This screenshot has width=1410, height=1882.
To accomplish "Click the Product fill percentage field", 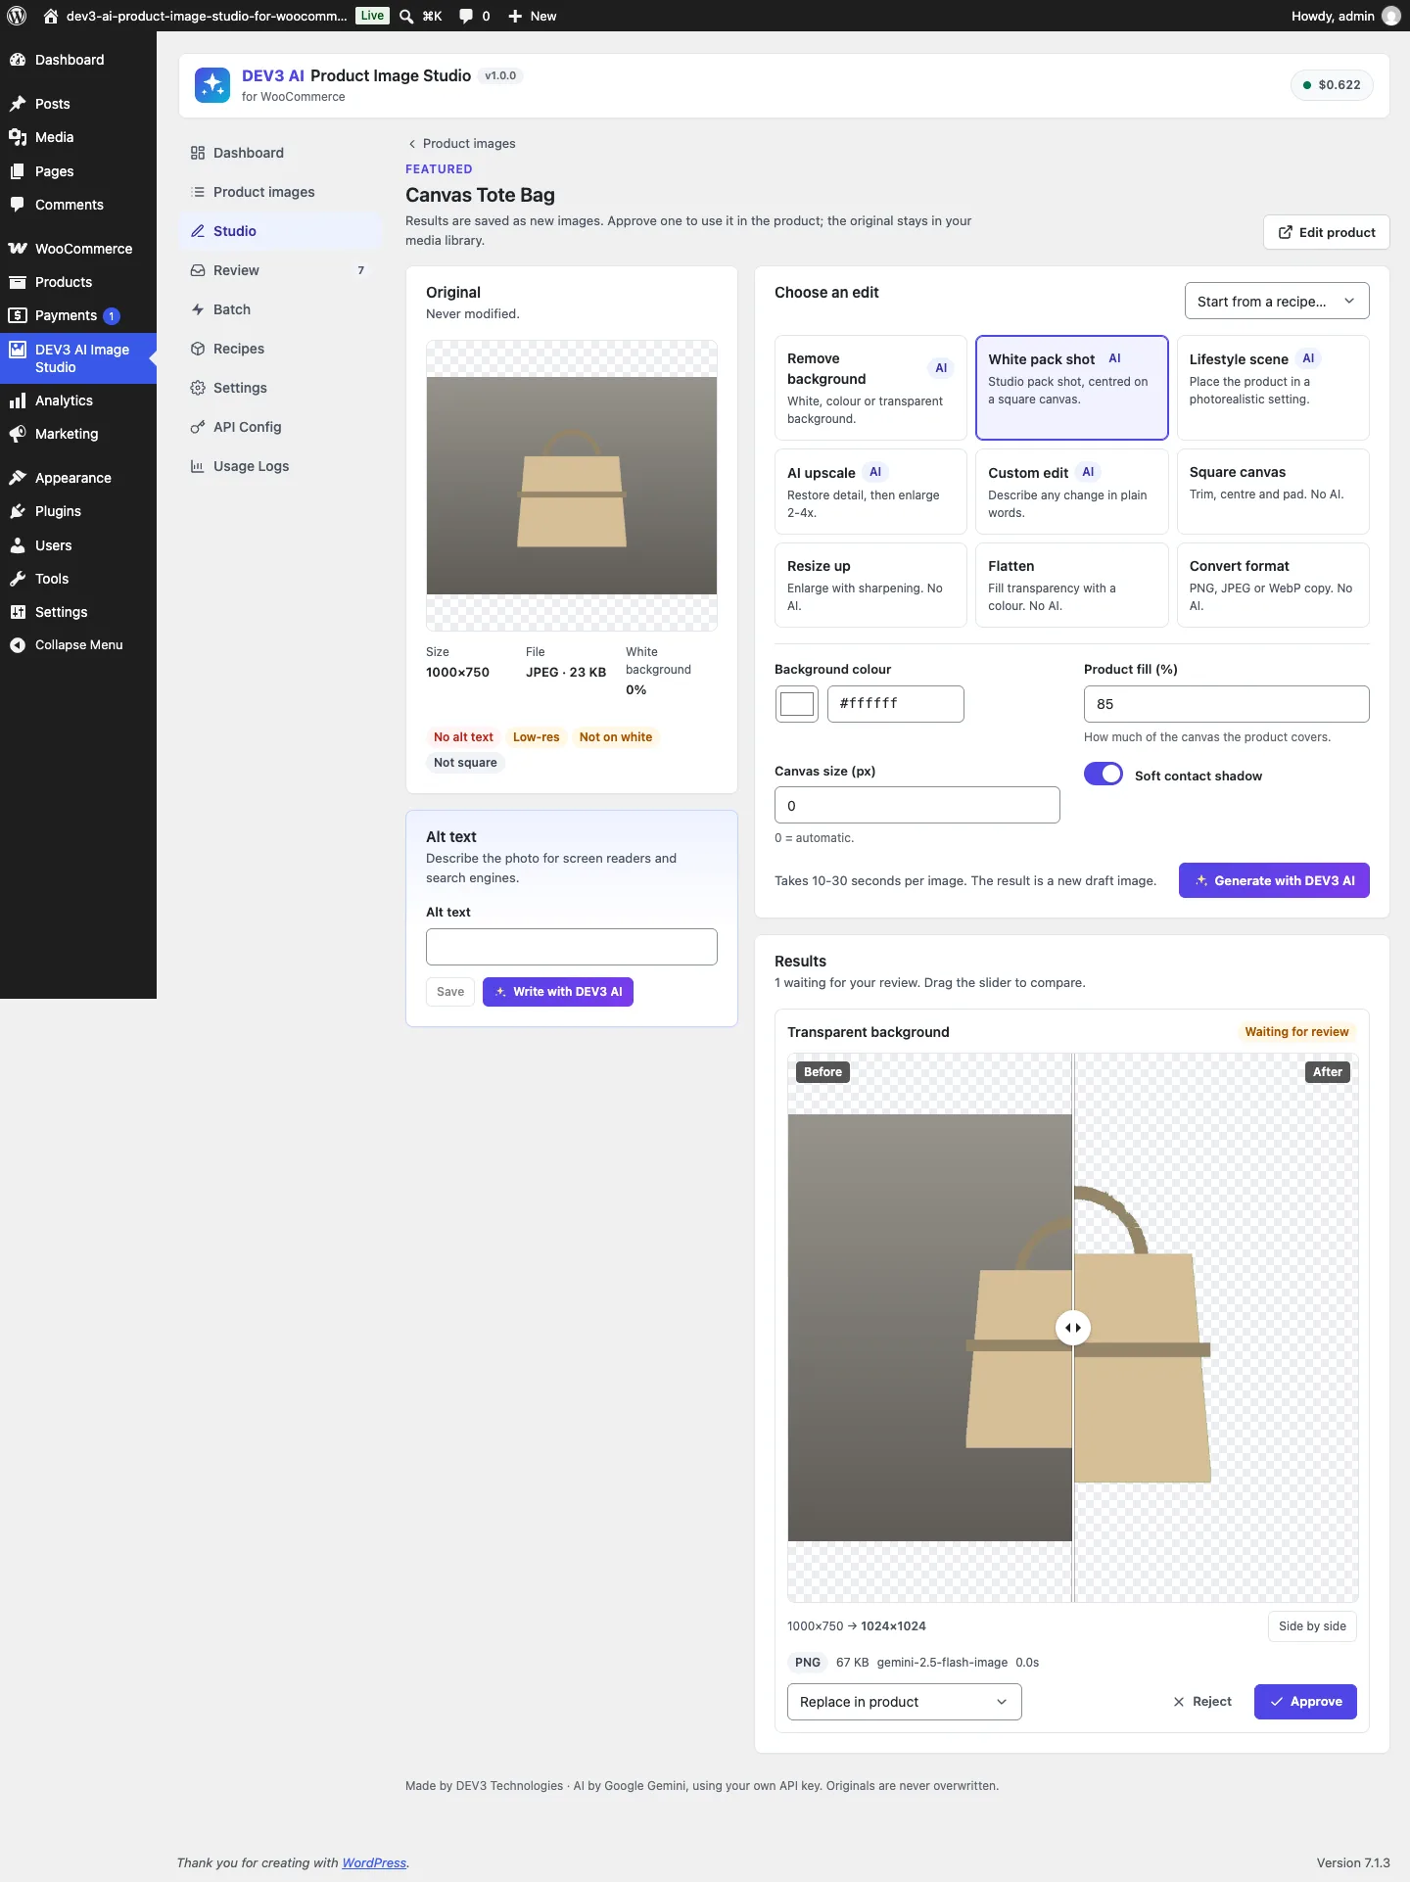I will point(1226,704).
